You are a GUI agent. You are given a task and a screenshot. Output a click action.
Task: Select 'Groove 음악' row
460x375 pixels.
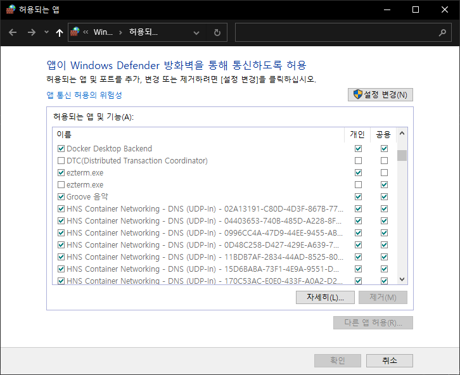87,197
